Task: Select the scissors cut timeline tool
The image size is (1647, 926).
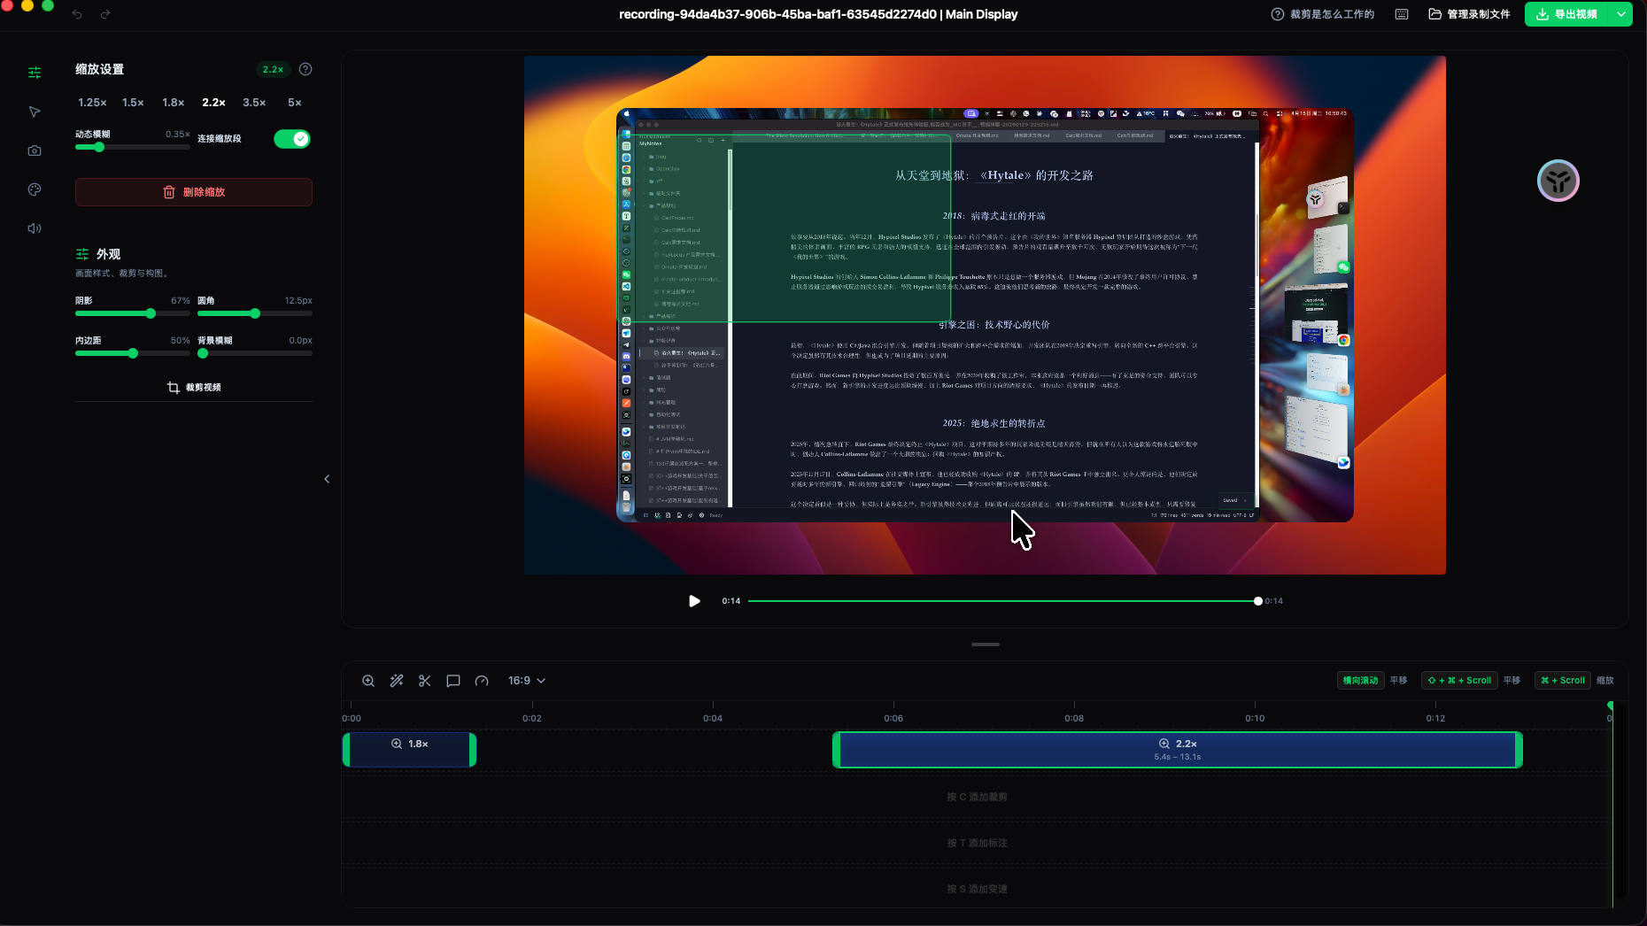Action: 425,681
